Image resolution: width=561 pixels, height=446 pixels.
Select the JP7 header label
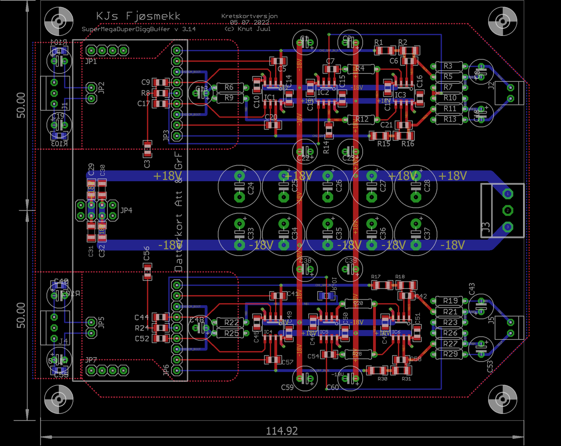(91, 360)
